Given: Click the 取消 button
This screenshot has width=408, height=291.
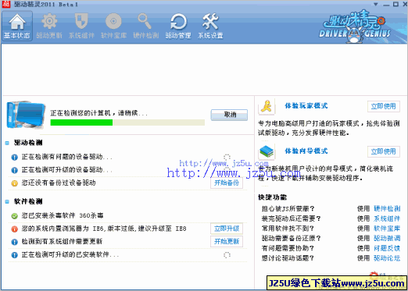Looking at the screenshot, I should (229, 115).
